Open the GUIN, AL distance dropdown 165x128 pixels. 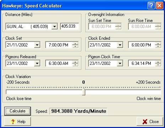click(54, 26)
